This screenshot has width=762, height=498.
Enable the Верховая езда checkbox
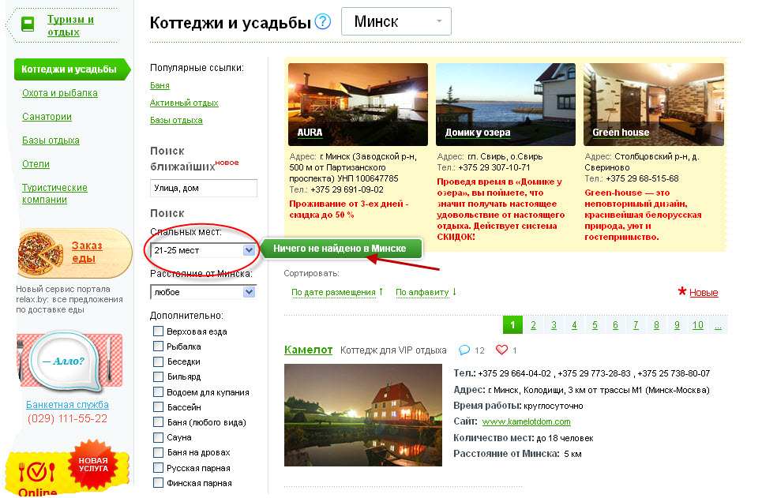click(x=159, y=331)
